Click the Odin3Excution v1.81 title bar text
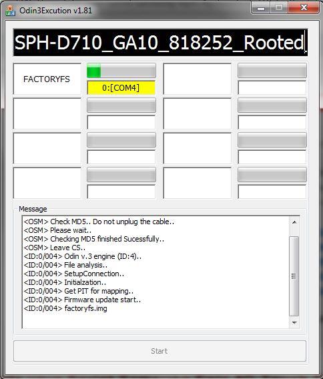 pyautogui.click(x=55, y=11)
